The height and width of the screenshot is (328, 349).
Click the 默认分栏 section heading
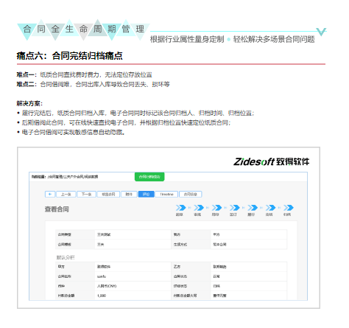(x=66, y=257)
